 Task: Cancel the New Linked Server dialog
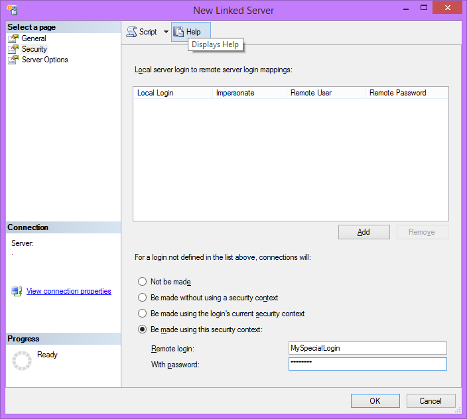[430, 401]
